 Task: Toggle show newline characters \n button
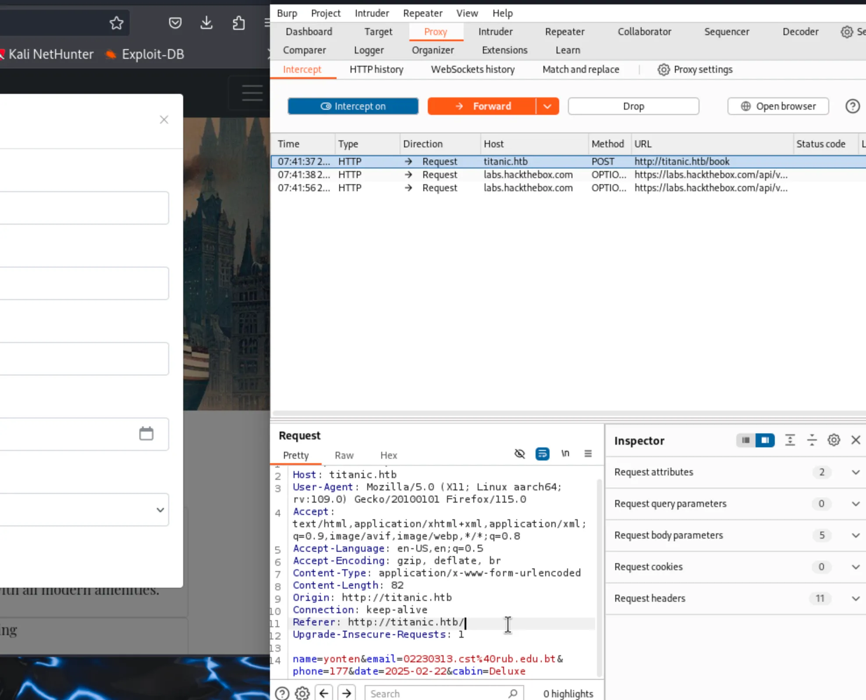click(565, 454)
